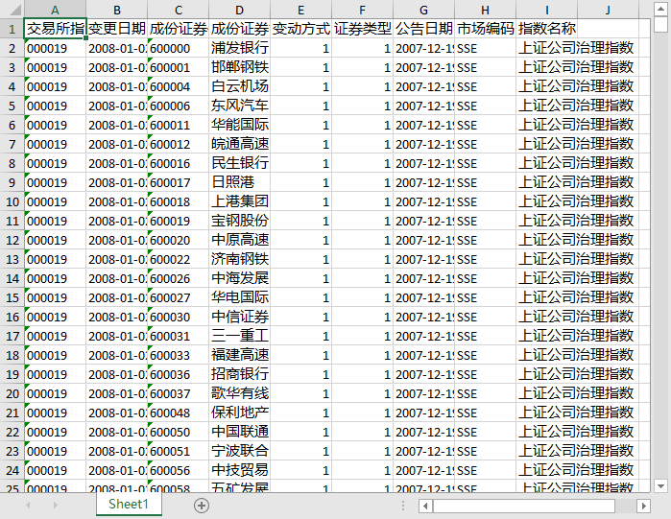Select cell 歌华有线

point(239,393)
